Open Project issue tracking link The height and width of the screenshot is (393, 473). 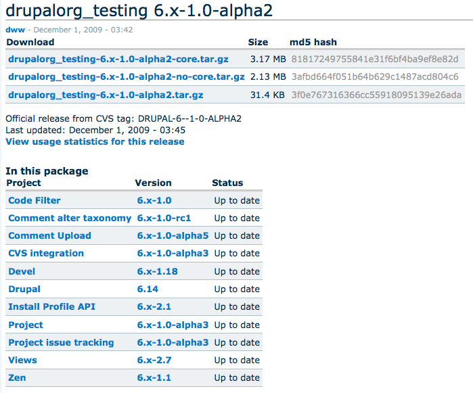61,343
